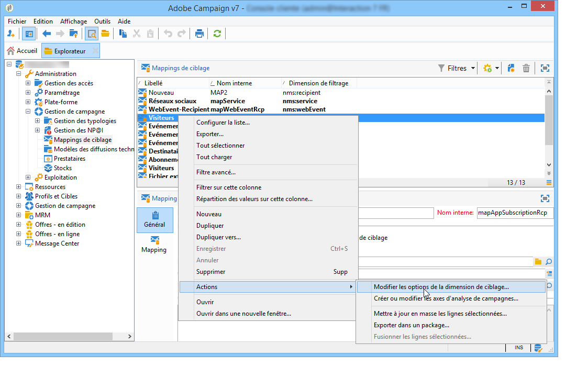Viewport: 566px width, 366px height.
Task: Toggle the explorer search view icon
Action: pyautogui.click(x=92, y=34)
